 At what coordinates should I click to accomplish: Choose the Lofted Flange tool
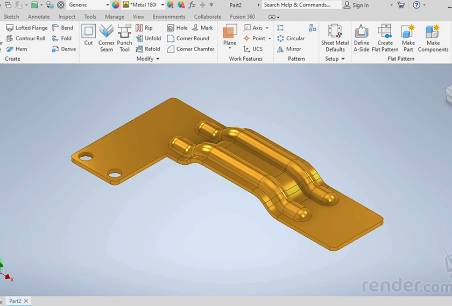(26, 28)
